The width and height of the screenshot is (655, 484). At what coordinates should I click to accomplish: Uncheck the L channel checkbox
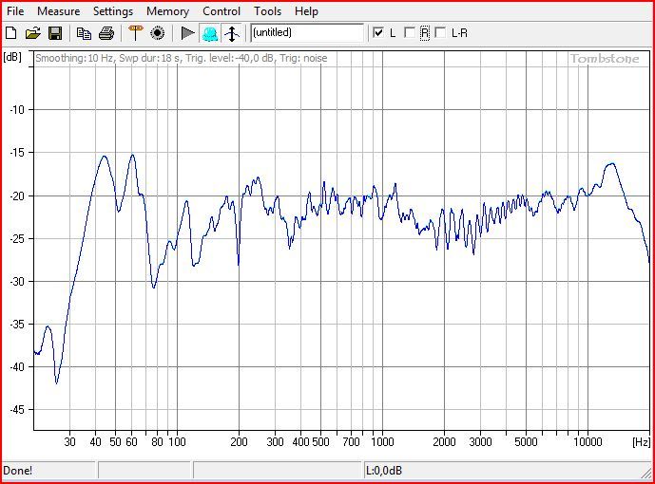379,33
